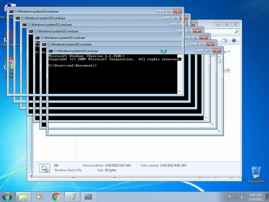Click the Size value 36 bytes
The image size is (269, 202).
[x=110, y=170]
